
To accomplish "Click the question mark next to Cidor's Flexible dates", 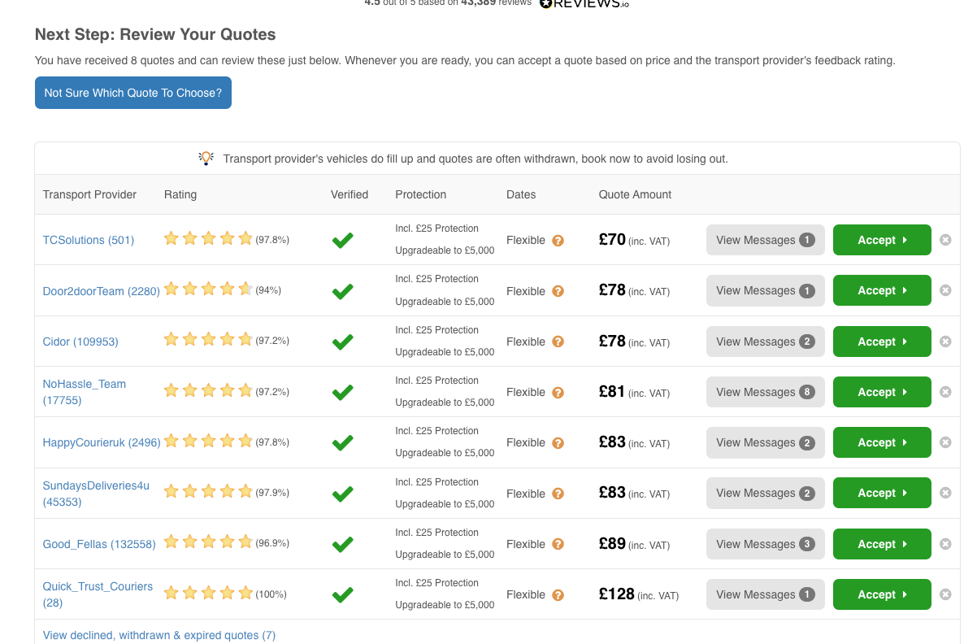I will pos(558,342).
